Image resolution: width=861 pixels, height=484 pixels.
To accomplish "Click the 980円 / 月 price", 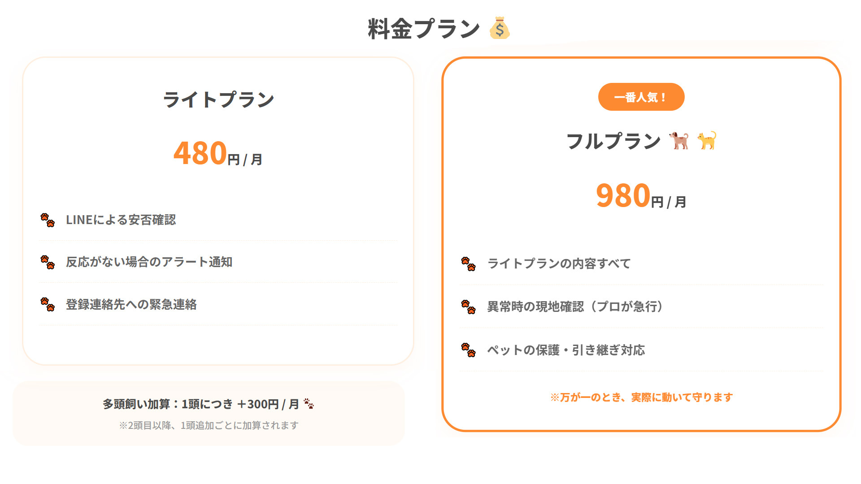I will click(x=641, y=196).
